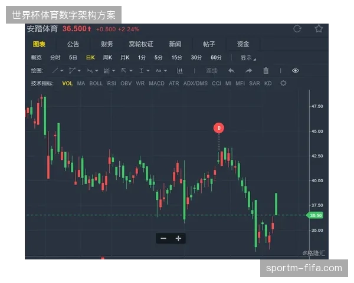Click the refresh icon at top right
Image resolution: width=354 pixels, height=283 pixels.
pos(297,29)
